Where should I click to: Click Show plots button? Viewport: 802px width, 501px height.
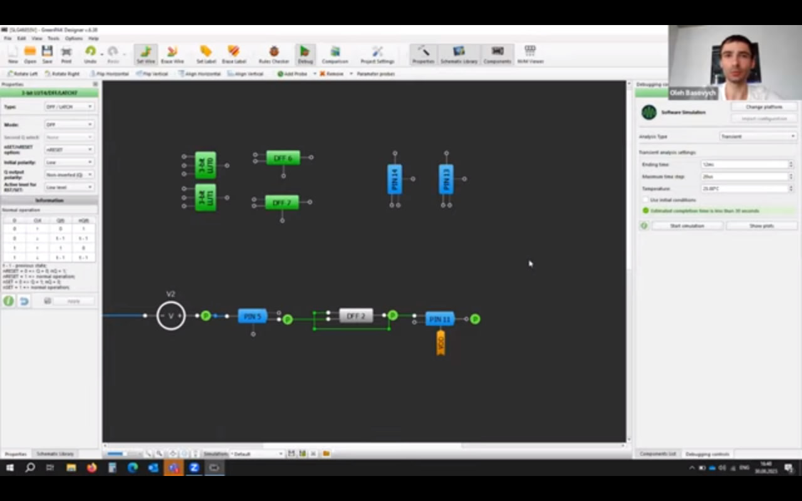[x=761, y=225]
